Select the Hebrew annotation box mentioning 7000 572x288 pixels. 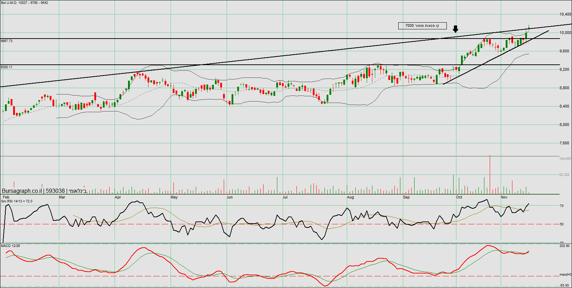tap(422, 25)
